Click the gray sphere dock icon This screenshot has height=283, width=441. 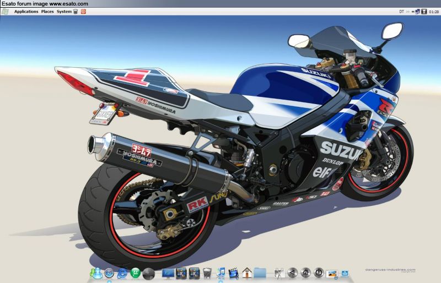[148, 274]
